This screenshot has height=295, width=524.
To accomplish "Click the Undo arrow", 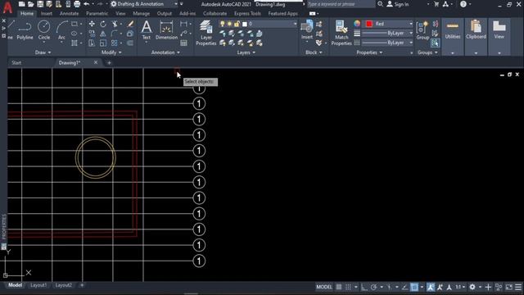I will tap(86, 4).
